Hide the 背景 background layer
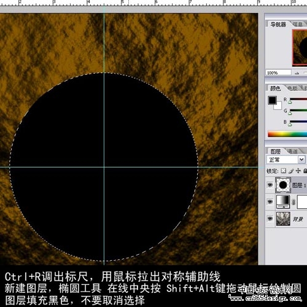The height and width of the screenshot is (307, 307). pos(270,219)
